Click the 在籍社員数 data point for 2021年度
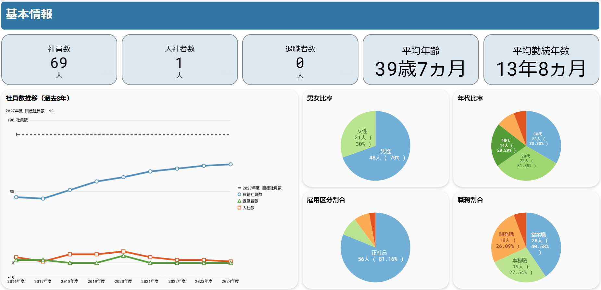 tap(150, 171)
